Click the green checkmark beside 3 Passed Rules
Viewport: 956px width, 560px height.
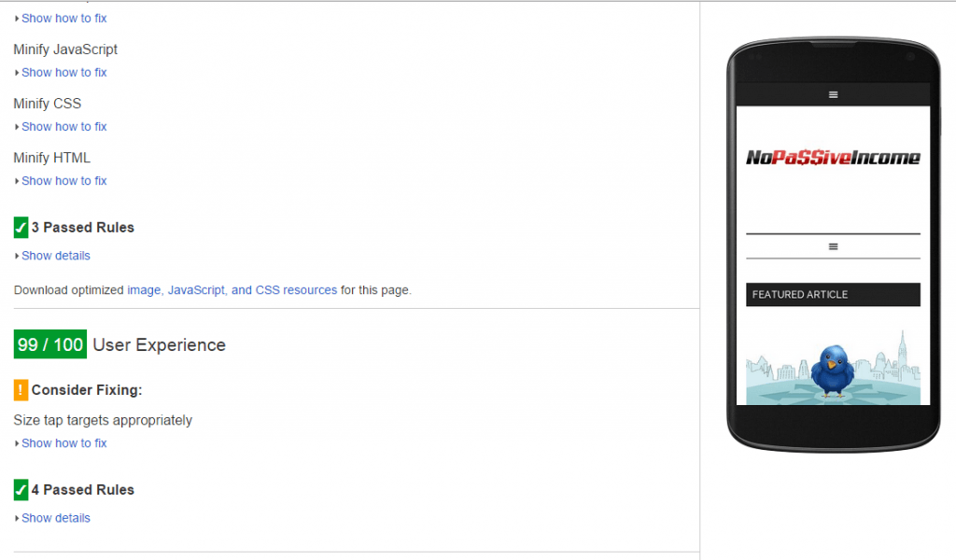(x=19, y=227)
